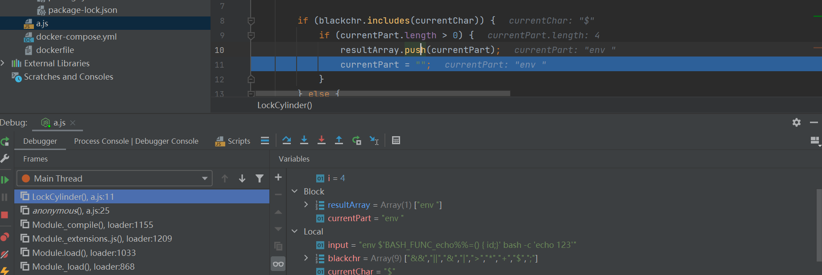The height and width of the screenshot is (275, 822).
Task: Select anonymous(), a.js:25 stack frame
Action: (71, 211)
